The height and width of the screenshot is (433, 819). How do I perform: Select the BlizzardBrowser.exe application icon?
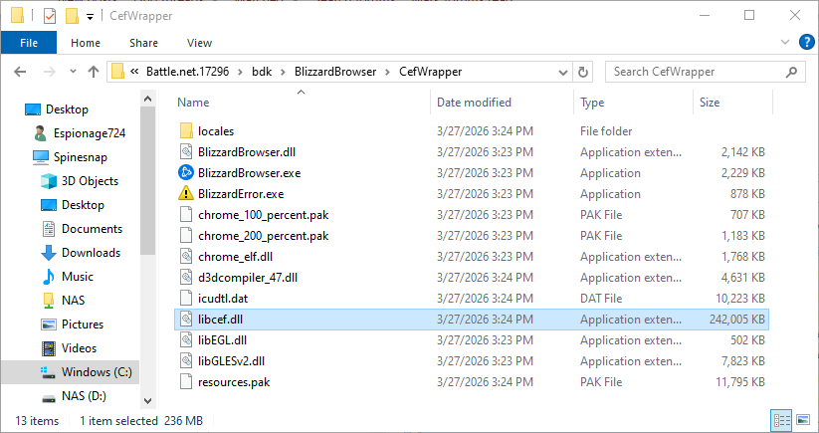(x=186, y=173)
